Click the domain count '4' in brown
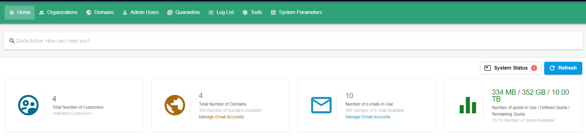Image resolution: width=586 pixels, height=137 pixels. pos(201,96)
